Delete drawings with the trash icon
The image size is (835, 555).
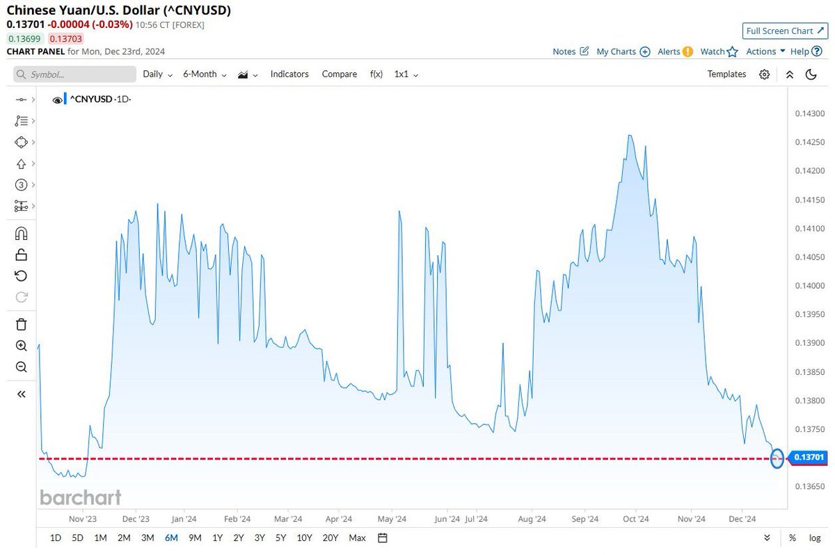point(21,324)
